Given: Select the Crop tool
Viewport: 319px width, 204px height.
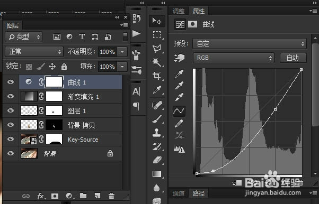Looking at the screenshot, I should coord(157,76).
